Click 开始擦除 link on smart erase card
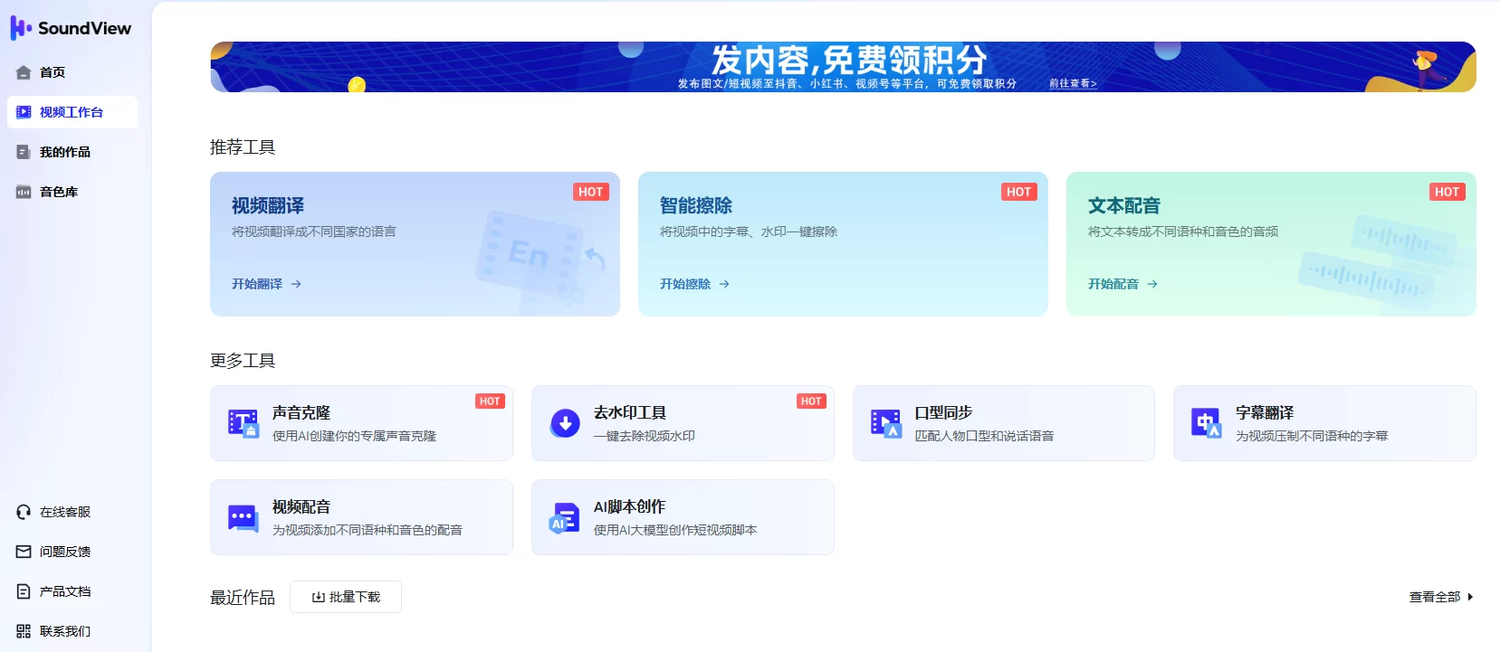 [694, 284]
